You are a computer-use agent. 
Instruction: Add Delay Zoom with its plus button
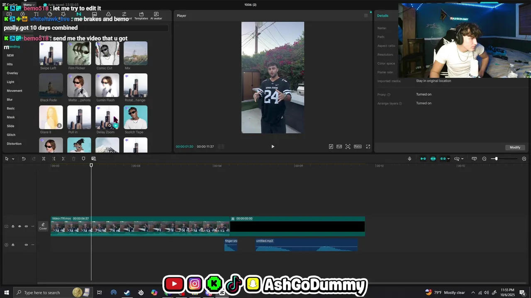[116, 125]
